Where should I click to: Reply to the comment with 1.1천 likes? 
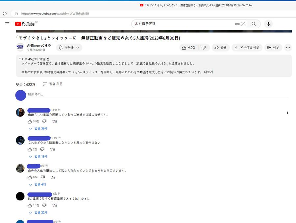55,205
